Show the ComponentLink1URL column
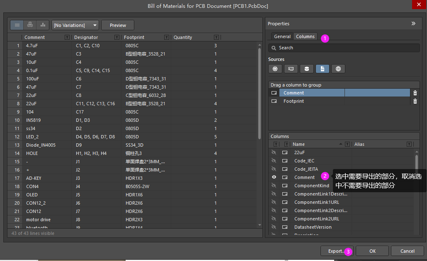This screenshot has width=427, height=261. 274,202
